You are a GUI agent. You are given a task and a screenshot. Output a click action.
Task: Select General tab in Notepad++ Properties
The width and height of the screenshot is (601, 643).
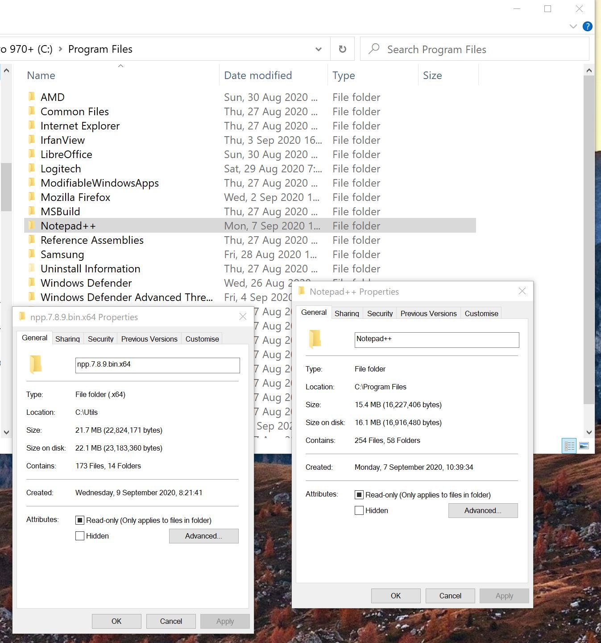[x=314, y=313]
